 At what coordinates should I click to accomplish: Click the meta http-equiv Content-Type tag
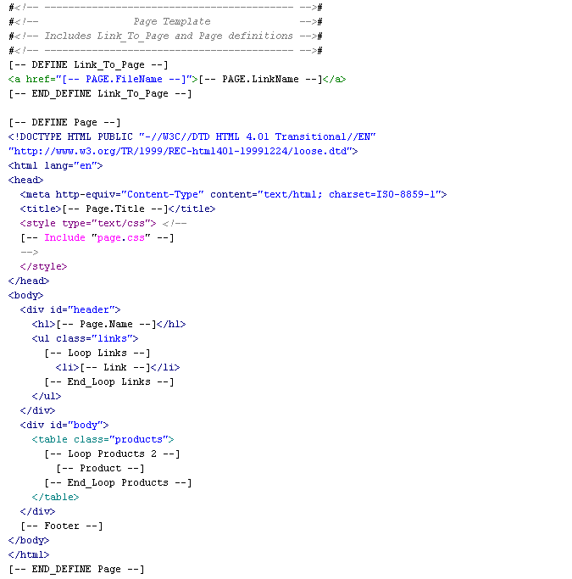point(233,194)
